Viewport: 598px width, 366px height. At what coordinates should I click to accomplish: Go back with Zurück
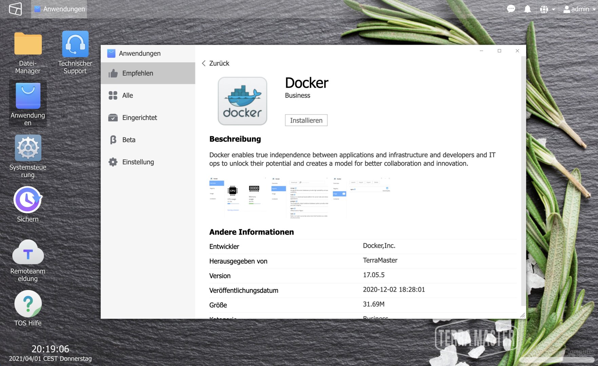tap(216, 63)
